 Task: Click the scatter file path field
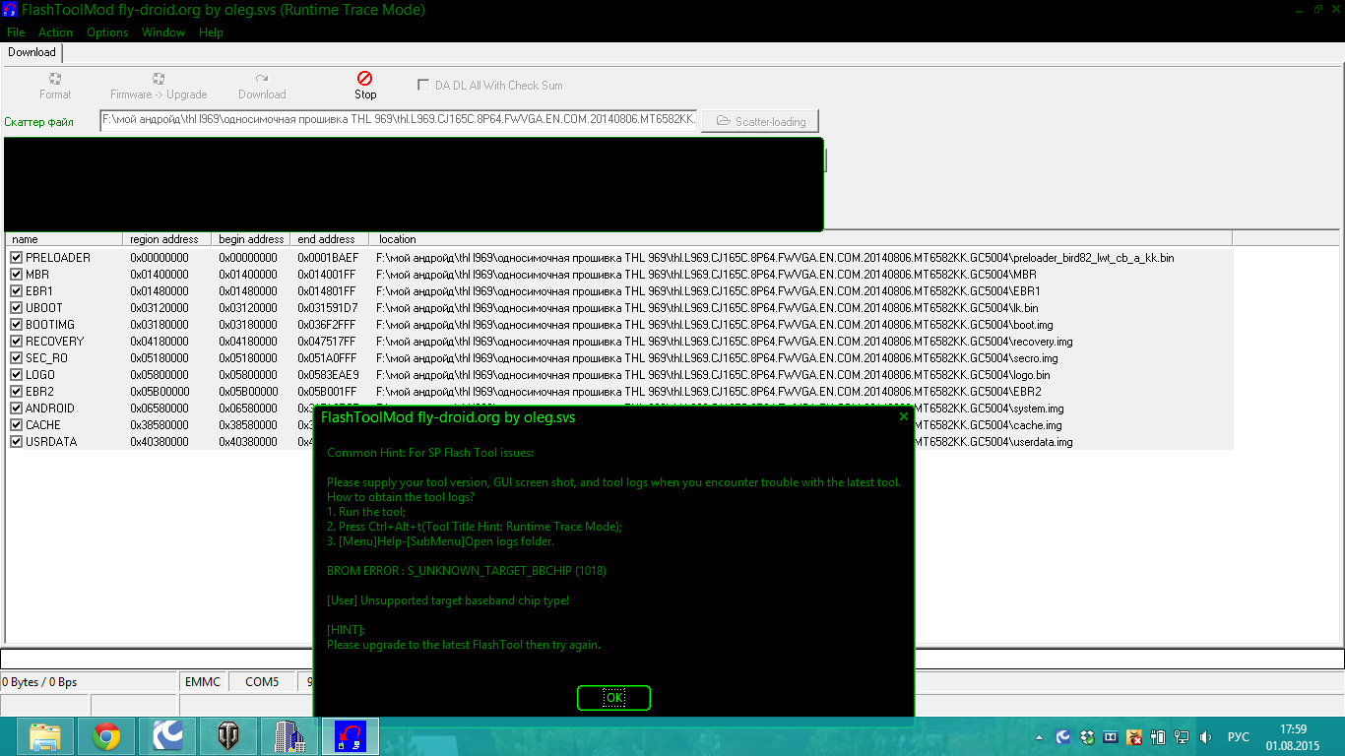(x=399, y=120)
